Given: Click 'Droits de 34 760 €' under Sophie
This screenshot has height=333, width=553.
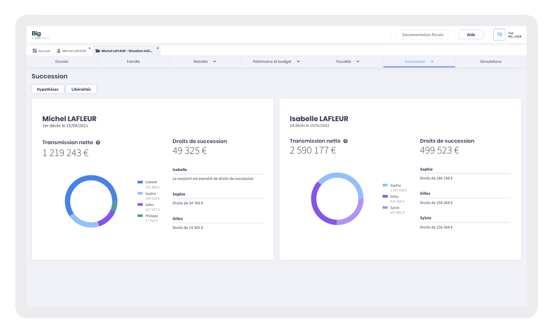Looking at the screenshot, I should coord(188,203).
